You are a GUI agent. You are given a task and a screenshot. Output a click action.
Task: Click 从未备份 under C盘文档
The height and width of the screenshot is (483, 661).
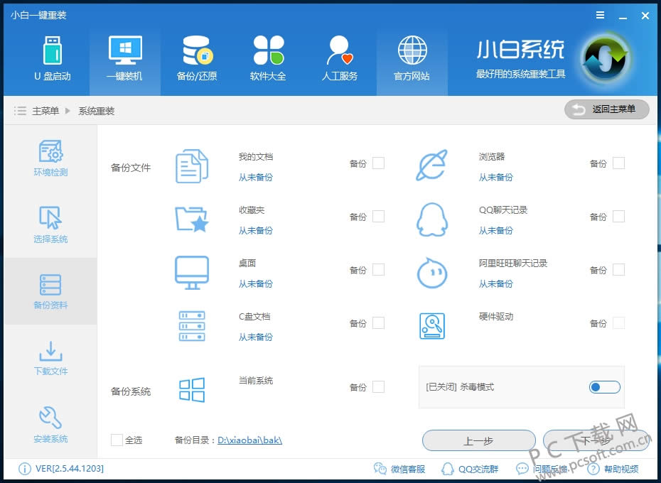tap(255, 337)
